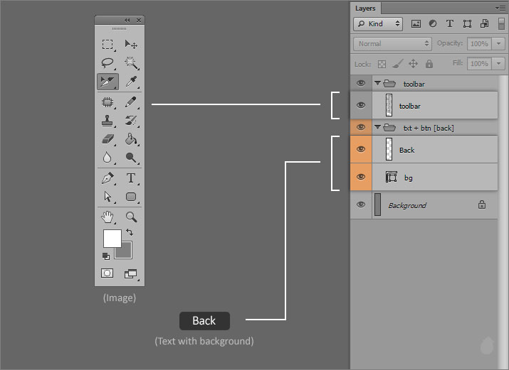Screen dimensions: 509x370
Task: Open the Kind filter dropdown
Action: (378, 23)
